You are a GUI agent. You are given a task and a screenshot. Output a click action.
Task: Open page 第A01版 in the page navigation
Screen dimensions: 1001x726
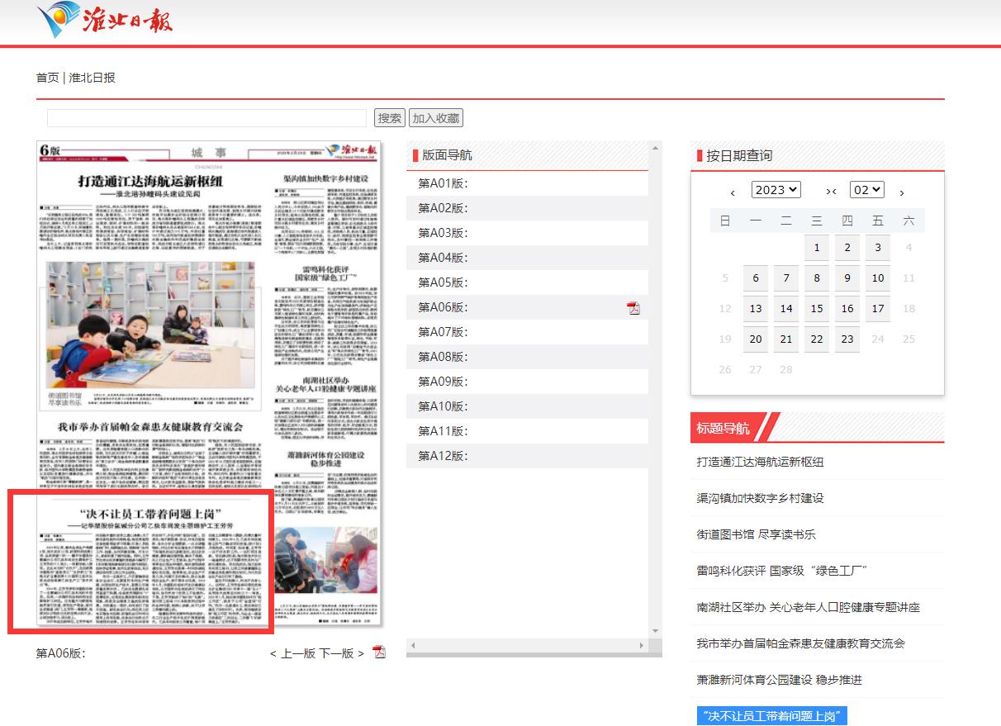click(x=444, y=183)
